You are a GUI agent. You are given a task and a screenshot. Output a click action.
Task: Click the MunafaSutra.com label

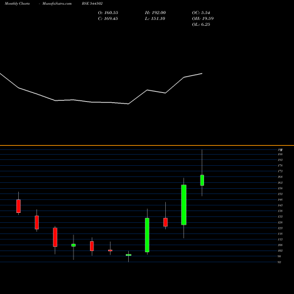coord(57,4)
